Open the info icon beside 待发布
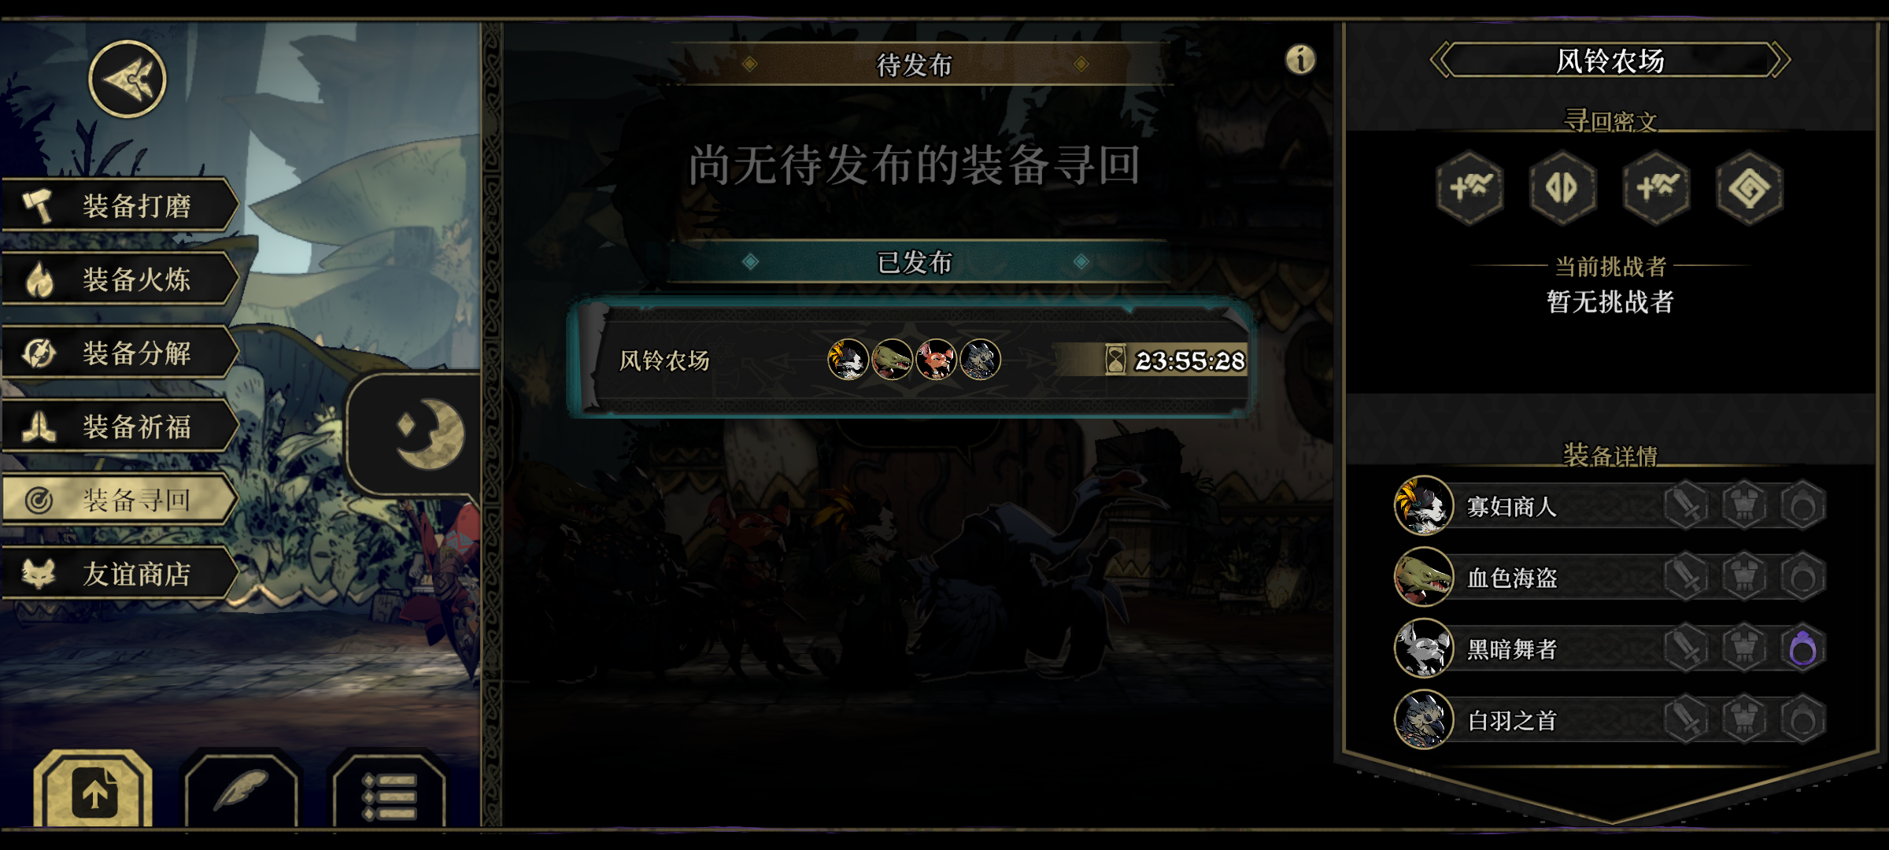The image size is (1889, 850). (x=1300, y=59)
